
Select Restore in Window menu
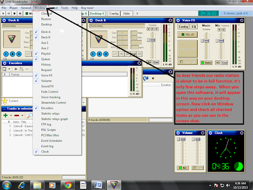57,19
